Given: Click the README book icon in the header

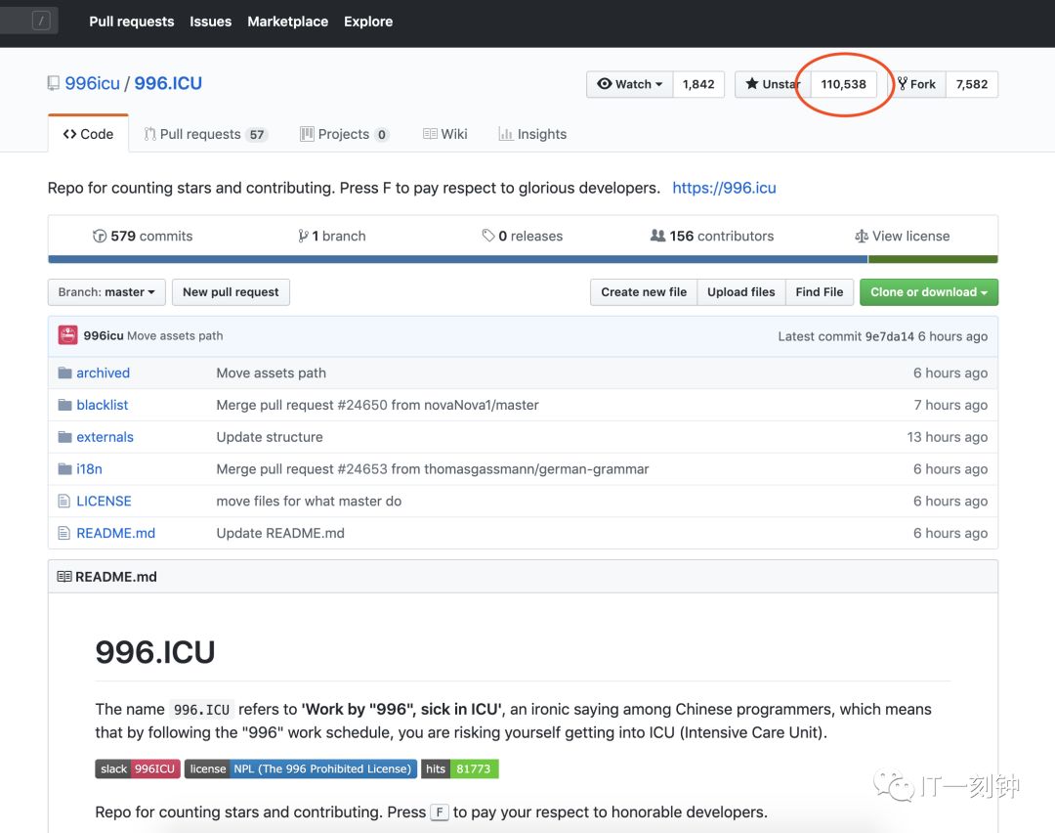Looking at the screenshot, I should click(63, 577).
